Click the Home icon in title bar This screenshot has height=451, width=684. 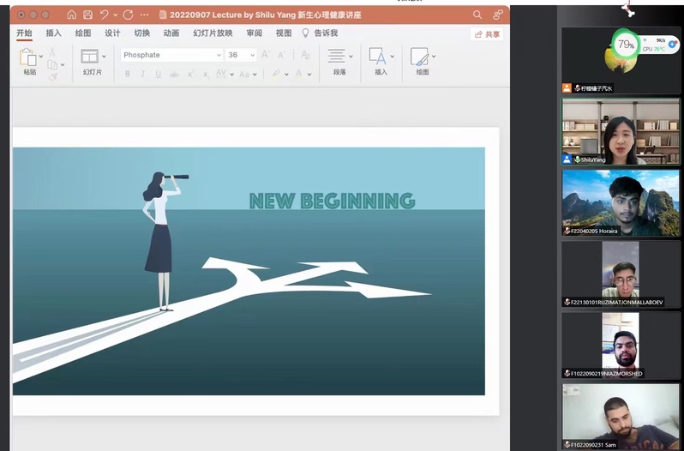(71, 15)
